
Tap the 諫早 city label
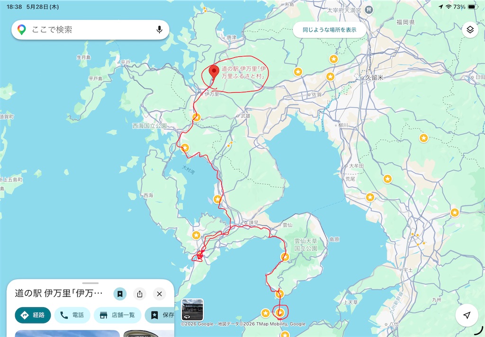point(253,222)
